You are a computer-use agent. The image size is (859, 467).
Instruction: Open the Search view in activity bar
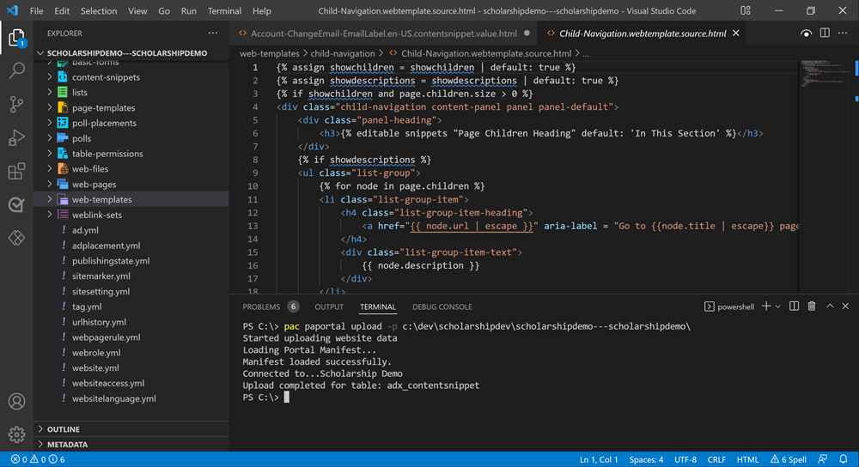16,71
